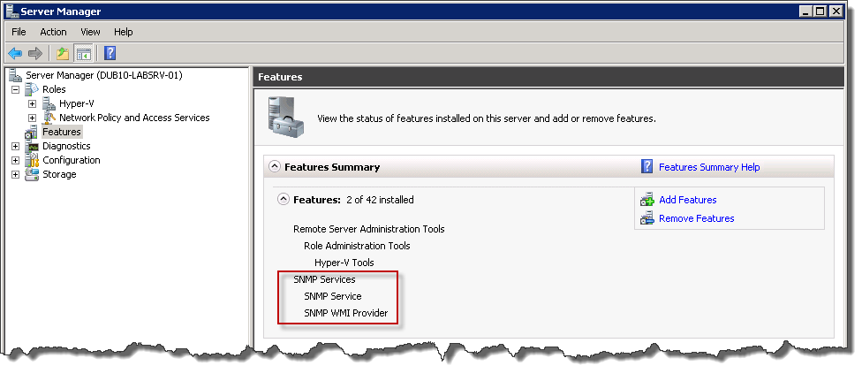Open the Features Summary Help link
Image resolution: width=862 pixels, height=381 pixels.
(709, 167)
